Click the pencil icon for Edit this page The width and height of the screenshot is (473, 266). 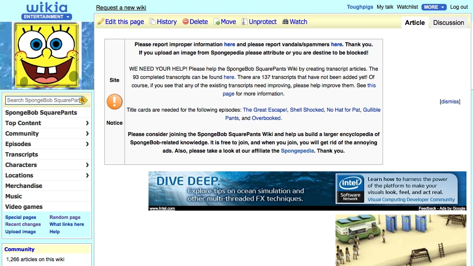[x=101, y=22]
